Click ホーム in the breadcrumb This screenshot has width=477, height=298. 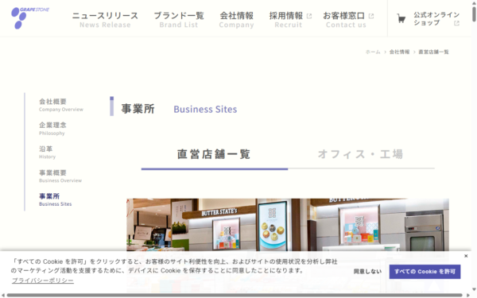tap(373, 52)
